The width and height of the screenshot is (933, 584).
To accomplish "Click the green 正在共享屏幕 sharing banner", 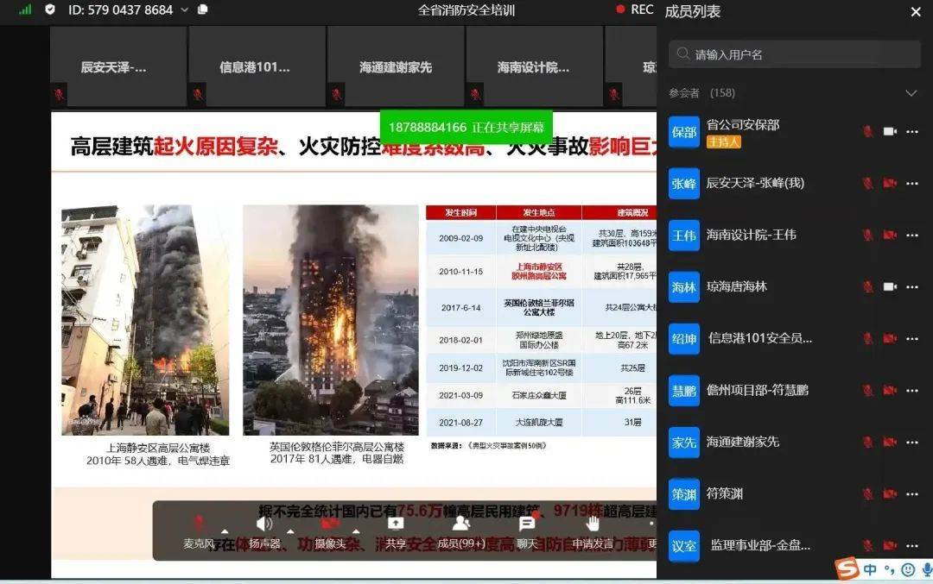I will click(x=466, y=127).
